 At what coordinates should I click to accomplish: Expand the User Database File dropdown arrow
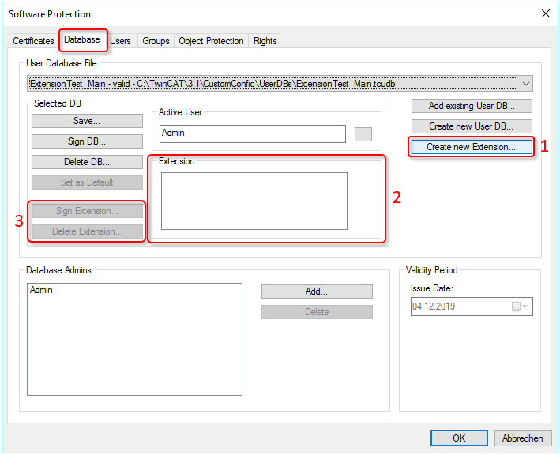tap(526, 84)
